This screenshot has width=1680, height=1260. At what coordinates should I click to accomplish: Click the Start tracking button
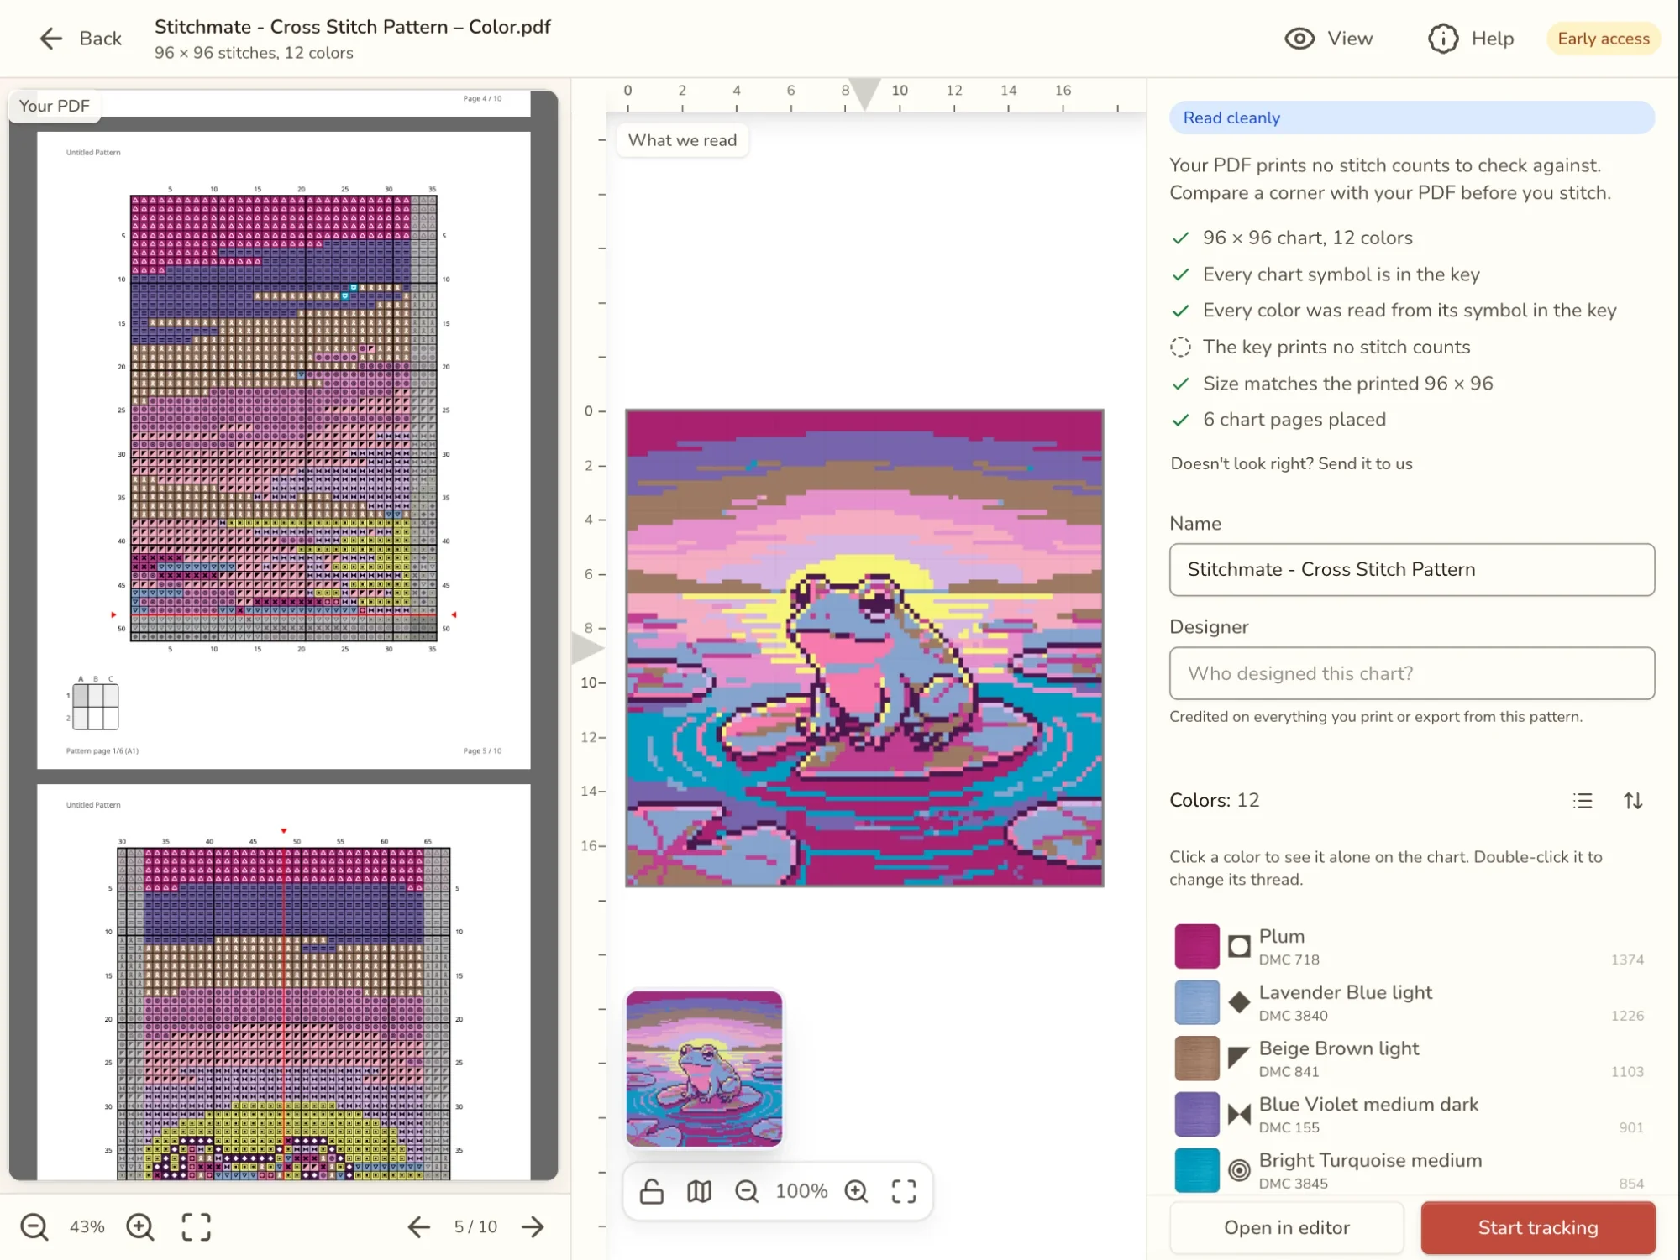(1537, 1227)
